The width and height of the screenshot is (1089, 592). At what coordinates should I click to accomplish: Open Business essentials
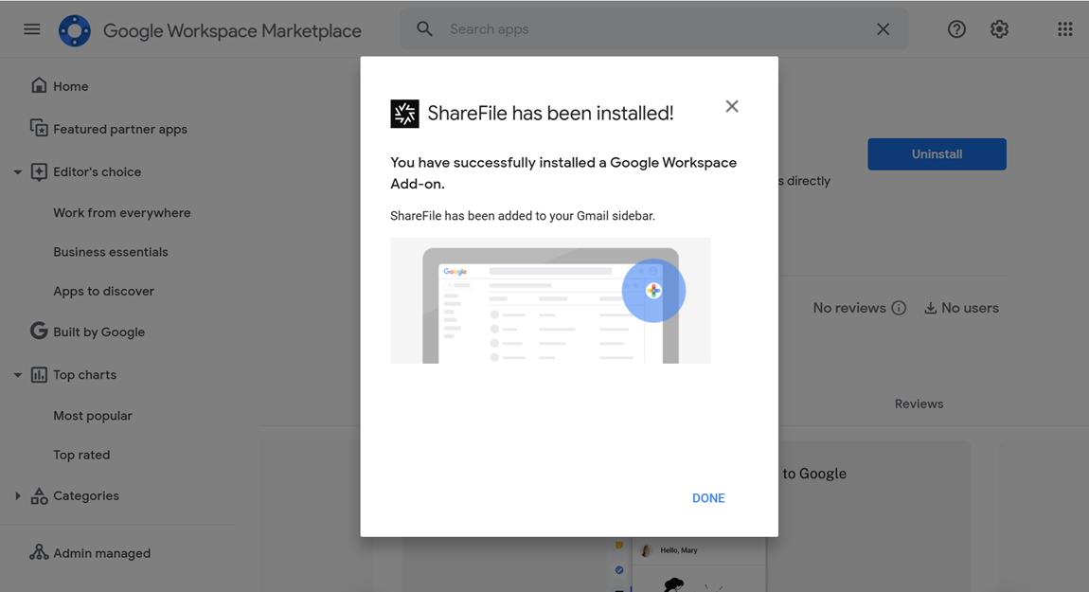tap(111, 252)
